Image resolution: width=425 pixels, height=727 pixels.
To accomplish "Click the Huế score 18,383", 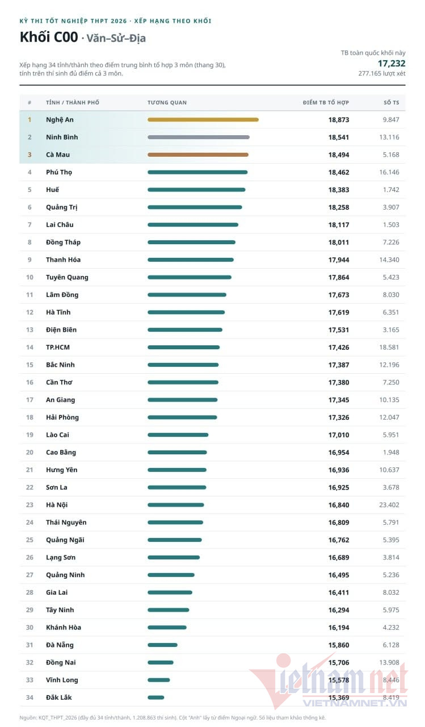I will click(339, 190).
